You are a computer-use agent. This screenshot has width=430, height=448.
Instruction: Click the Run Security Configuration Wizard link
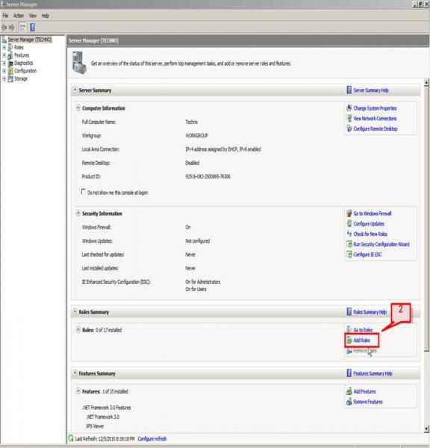(x=381, y=244)
